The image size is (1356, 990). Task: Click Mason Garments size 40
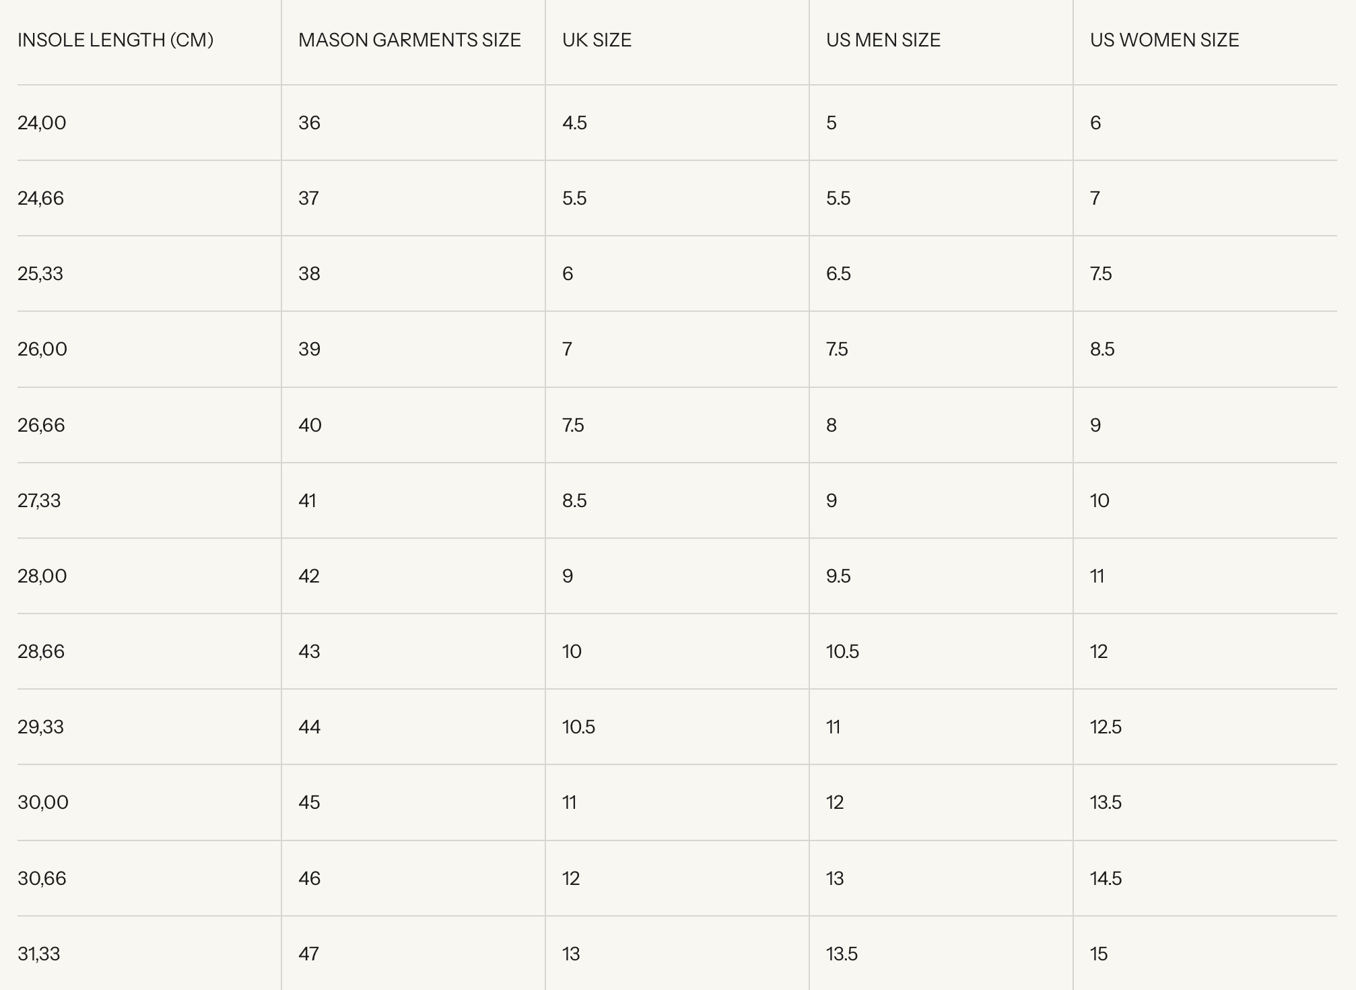click(x=310, y=426)
